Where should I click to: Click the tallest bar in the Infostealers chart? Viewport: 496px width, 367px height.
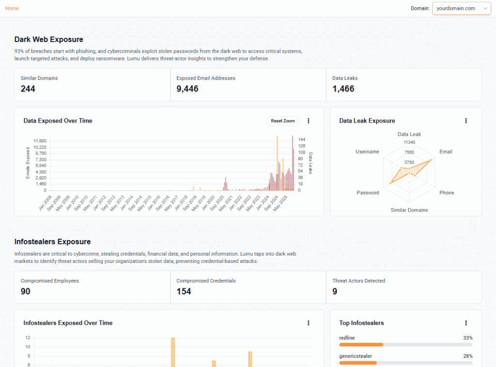172,352
